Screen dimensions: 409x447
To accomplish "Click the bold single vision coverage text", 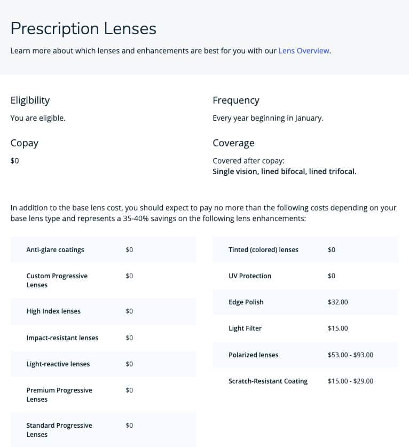I will point(284,172).
